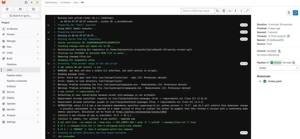
Task: Jump to bottom of job log
Action: 241,11
